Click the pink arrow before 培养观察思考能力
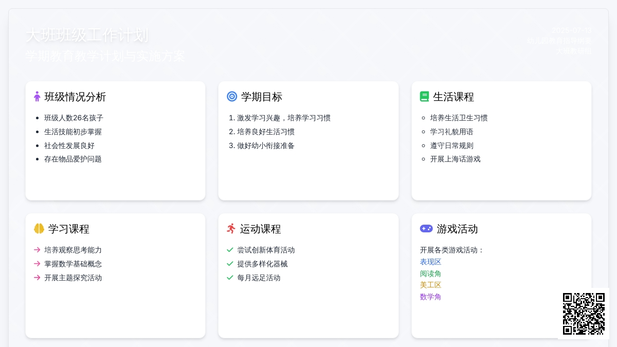The width and height of the screenshot is (617, 347). coord(36,250)
